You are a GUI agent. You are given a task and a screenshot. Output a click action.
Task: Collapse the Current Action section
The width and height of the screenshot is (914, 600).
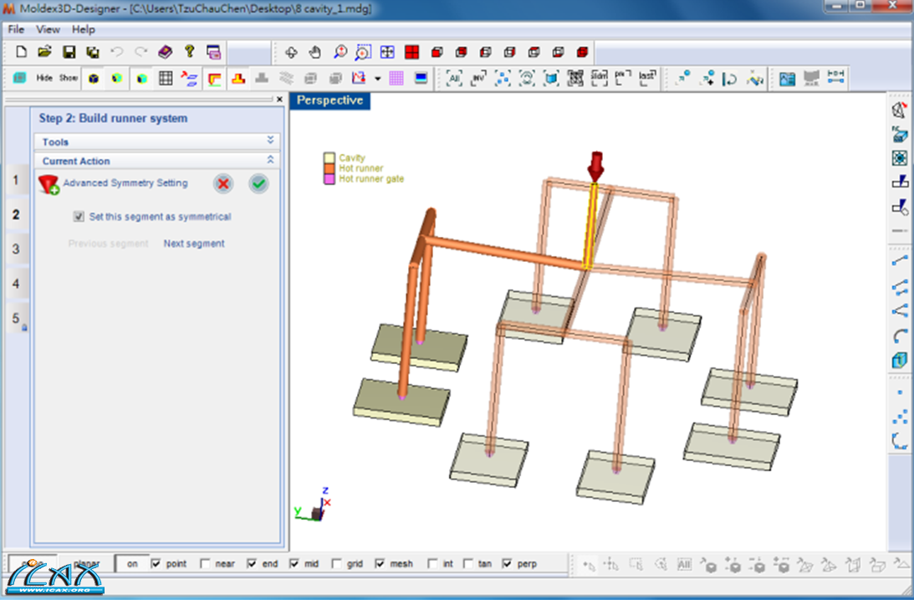(x=270, y=160)
